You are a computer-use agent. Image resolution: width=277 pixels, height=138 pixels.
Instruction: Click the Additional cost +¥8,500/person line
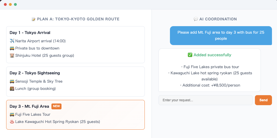(210, 85)
